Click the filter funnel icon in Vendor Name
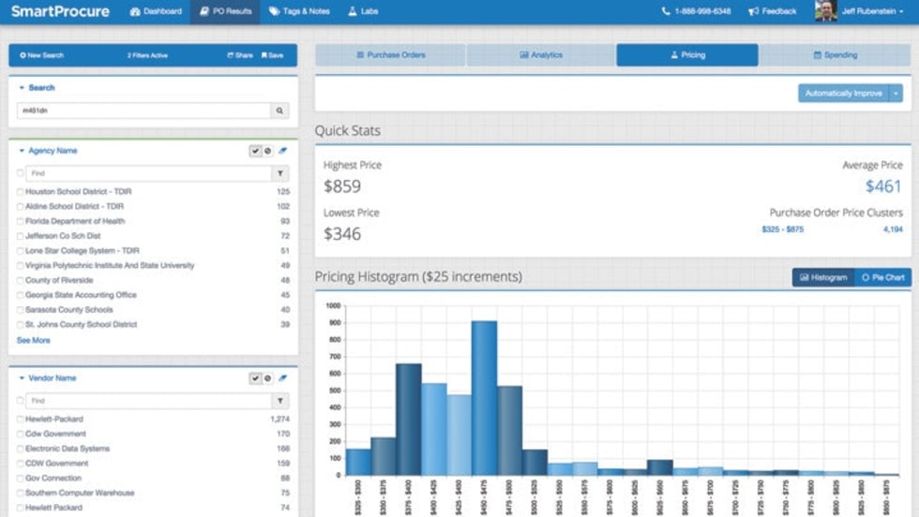The height and width of the screenshot is (517, 919). click(x=279, y=401)
